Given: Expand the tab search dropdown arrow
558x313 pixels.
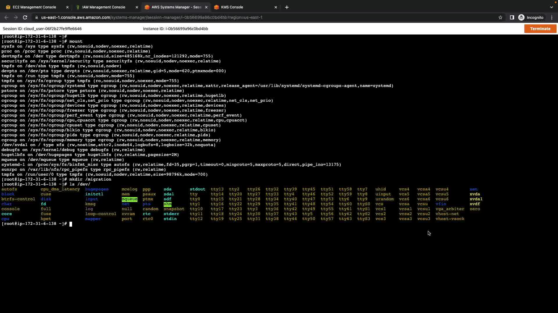Looking at the screenshot, I should (x=551, y=7).
